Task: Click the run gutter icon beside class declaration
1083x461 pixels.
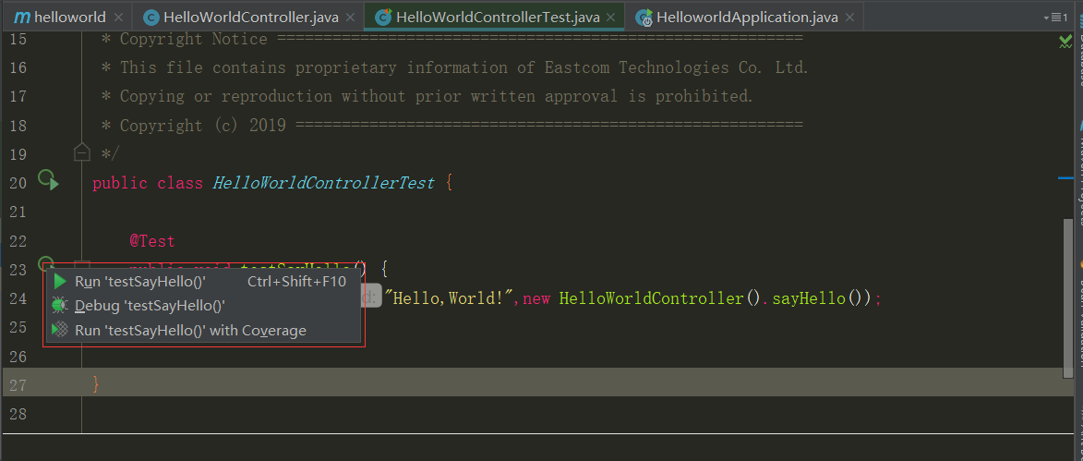Action: point(48,181)
